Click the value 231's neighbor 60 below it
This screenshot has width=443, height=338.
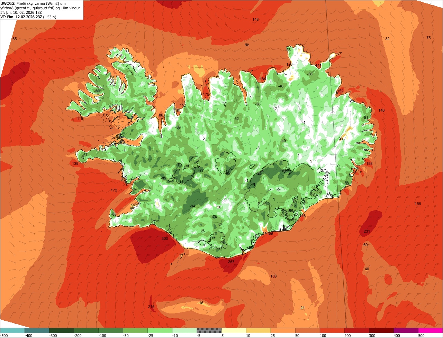tap(365, 245)
